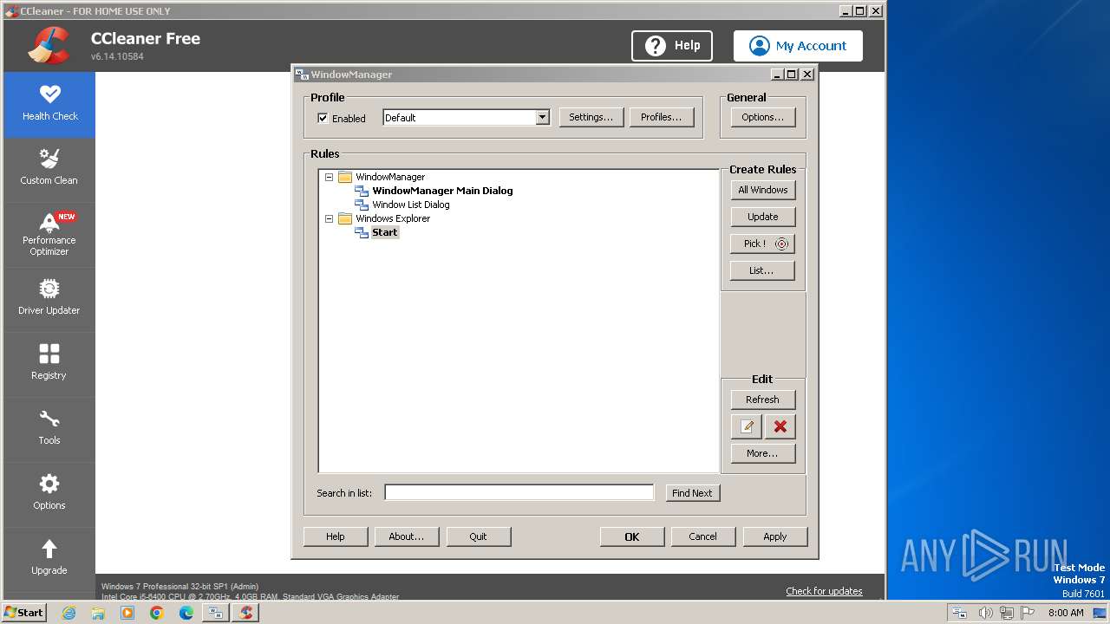Image resolution: width=1110 pixels, height=624 pixels.
Task: Open the Windows Start menu
Action: point(24,613)
